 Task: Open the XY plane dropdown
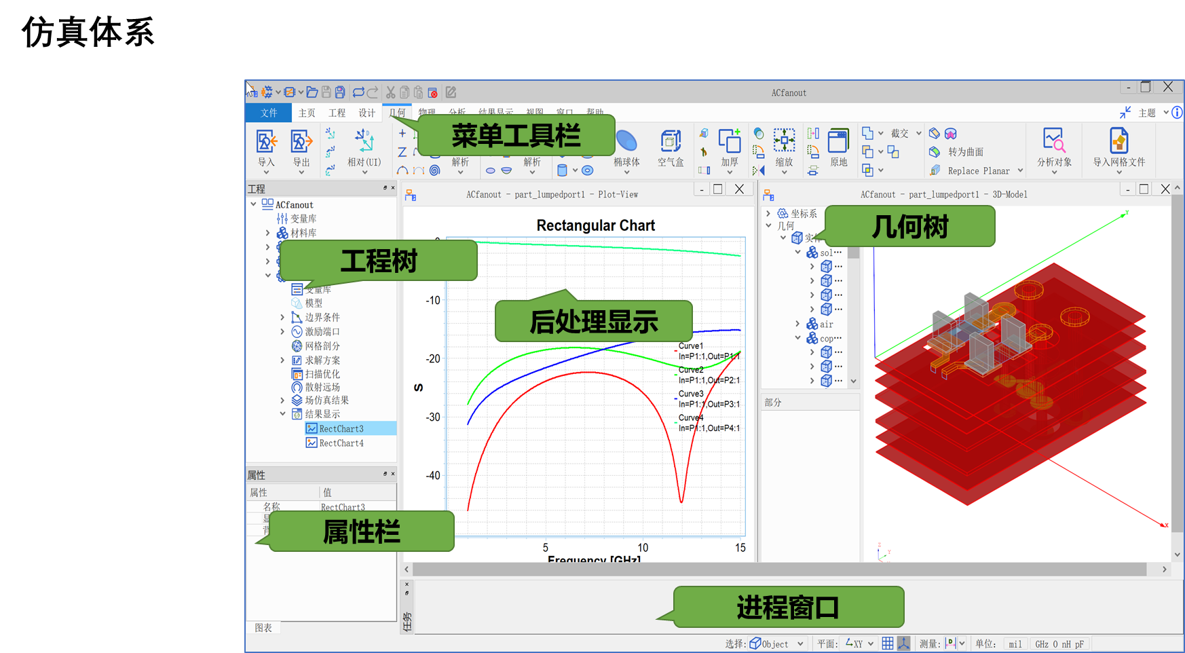coord(870,644)
